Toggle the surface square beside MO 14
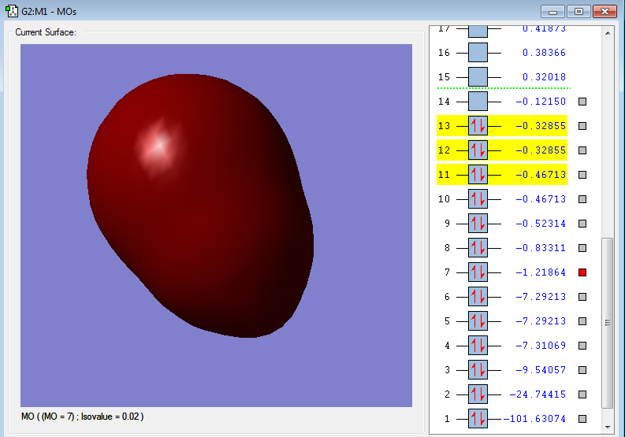 click(x=582, y=102)
